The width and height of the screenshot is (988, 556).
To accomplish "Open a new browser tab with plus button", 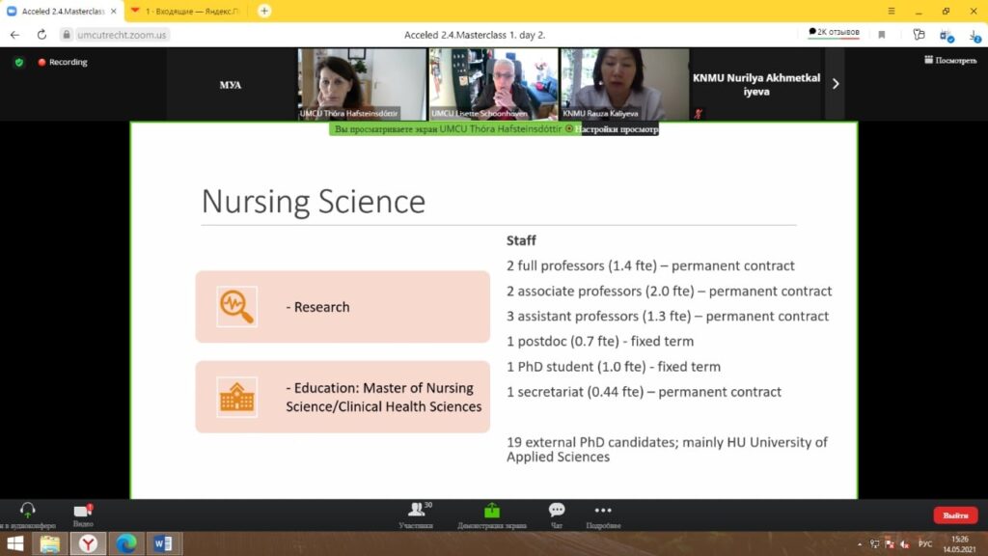I will [x=264, y=11].
